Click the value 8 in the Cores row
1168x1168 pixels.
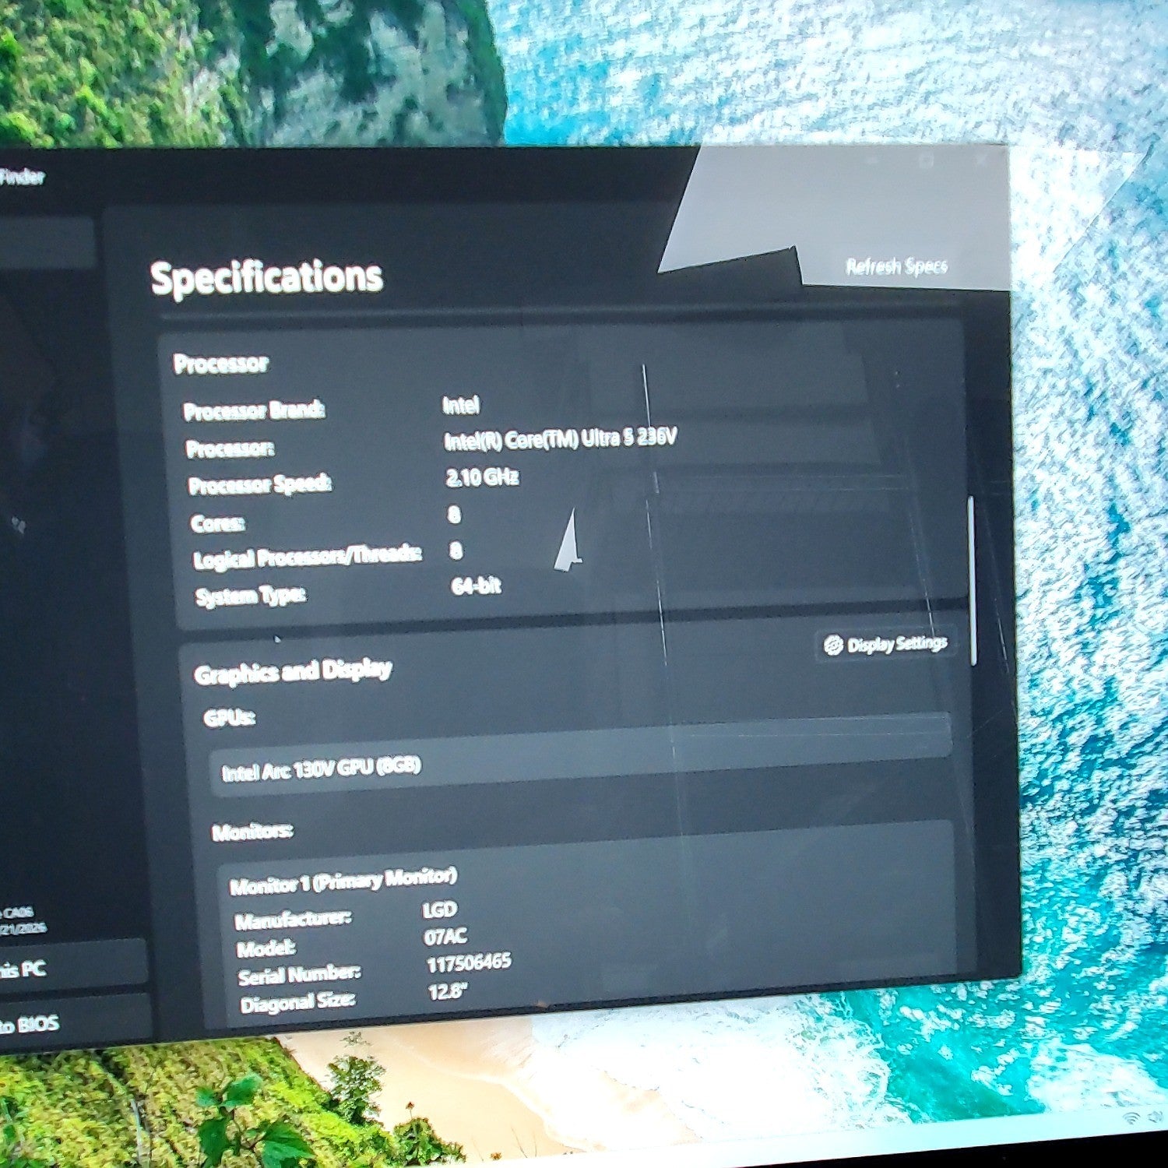454,514
